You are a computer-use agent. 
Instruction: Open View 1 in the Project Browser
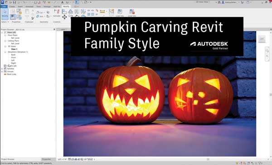(14, 49)
